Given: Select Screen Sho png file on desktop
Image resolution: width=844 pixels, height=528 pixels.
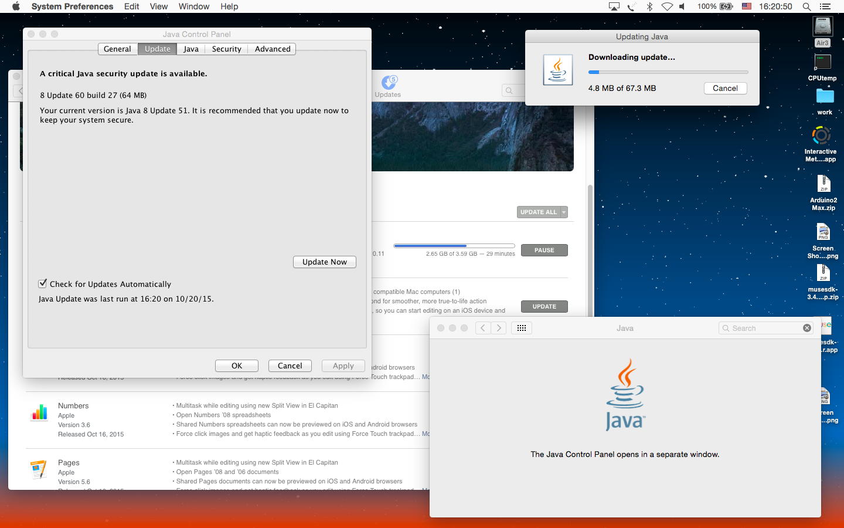Looking at the screenshot, I should tap(823, 241).
